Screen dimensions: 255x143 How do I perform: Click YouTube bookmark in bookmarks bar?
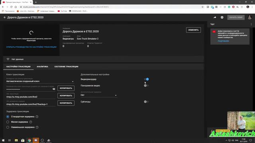pyautogui.click(x=62, y=11)
